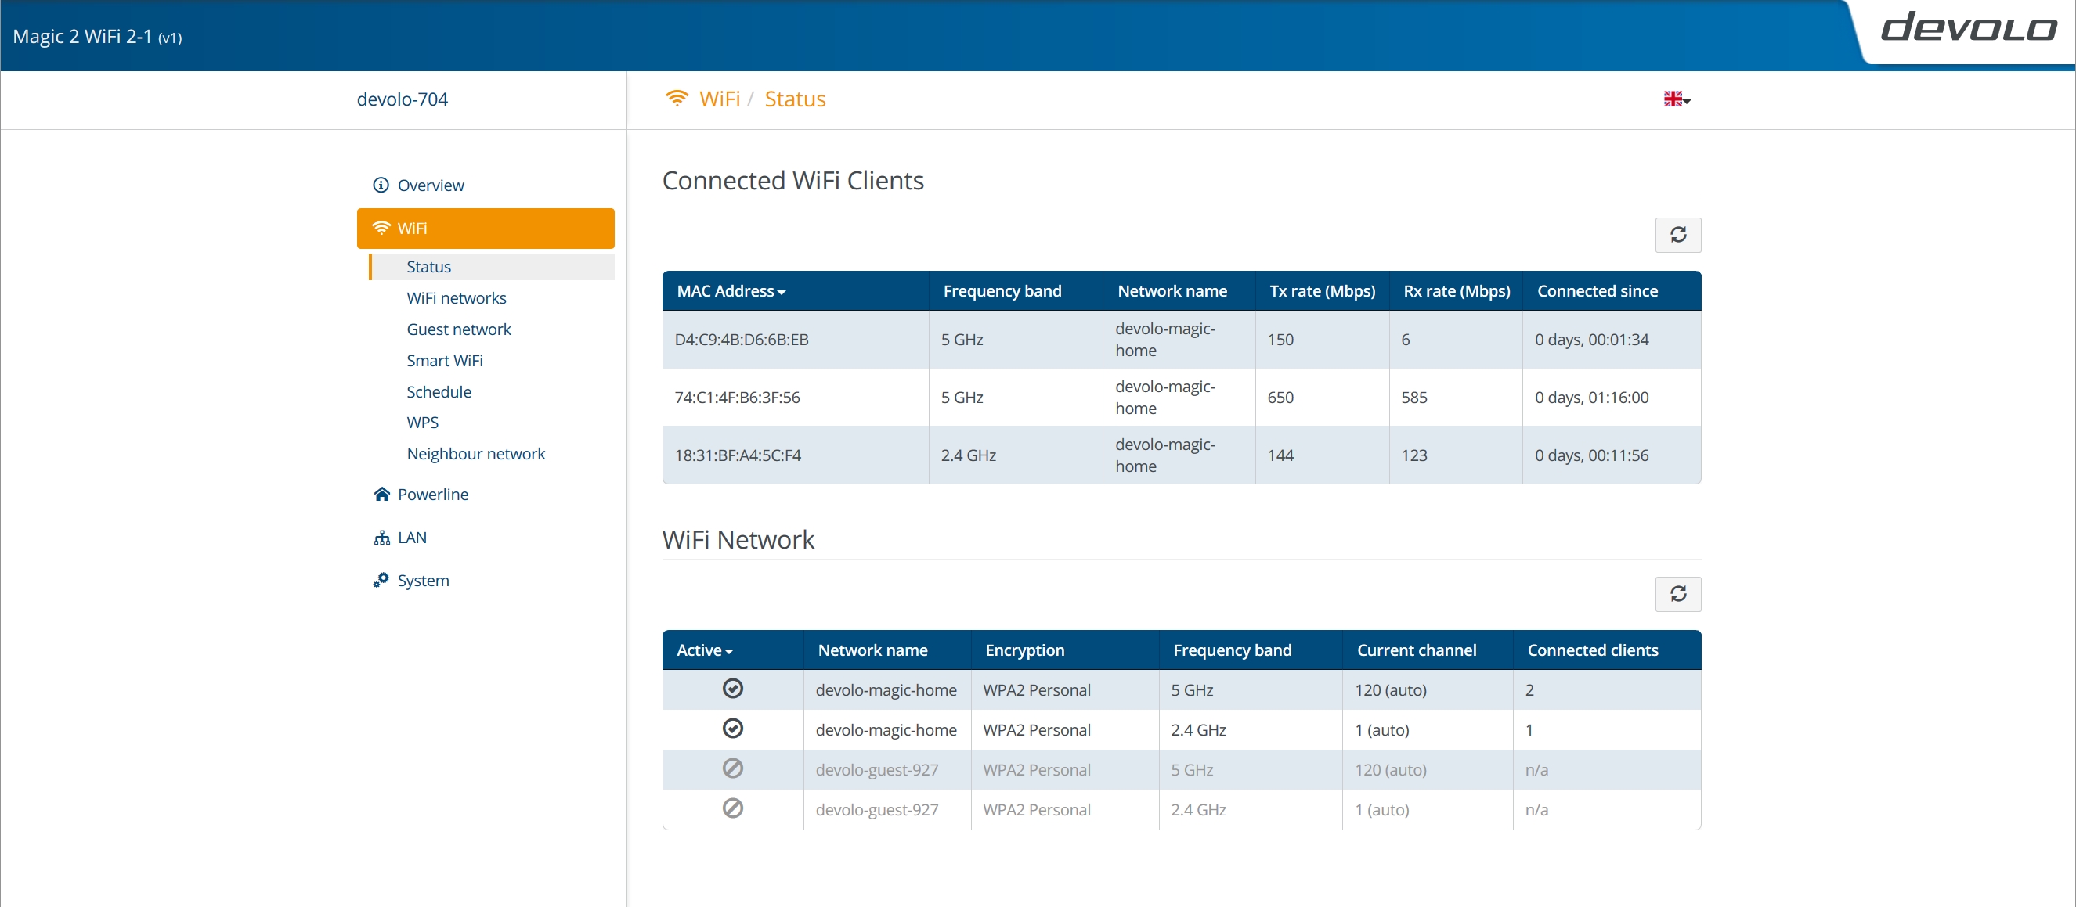Click the WiFi breadcrumb link
Screen dimensions: 2076x907
(719, 99)
